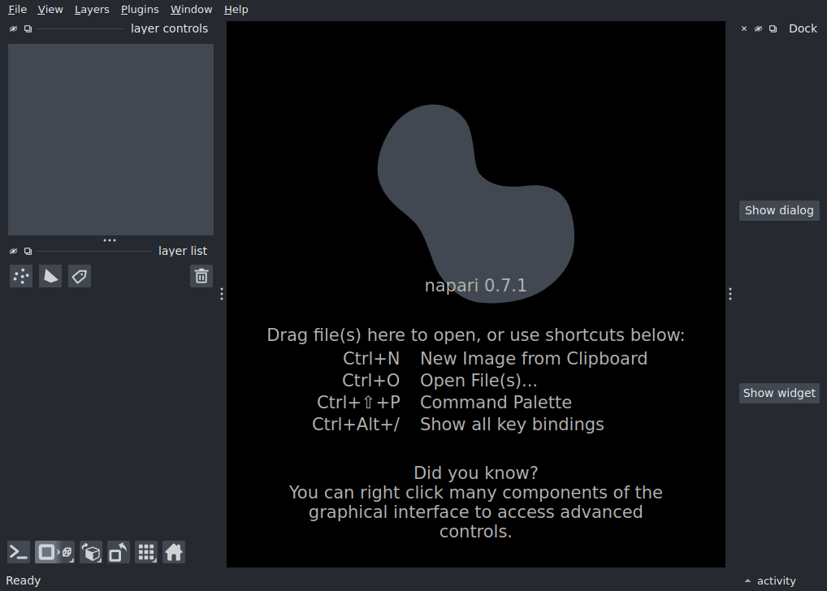This screenshot has width=827, height=591.
Task: Add a new labels layer
Action: click(x=80, y=276)
